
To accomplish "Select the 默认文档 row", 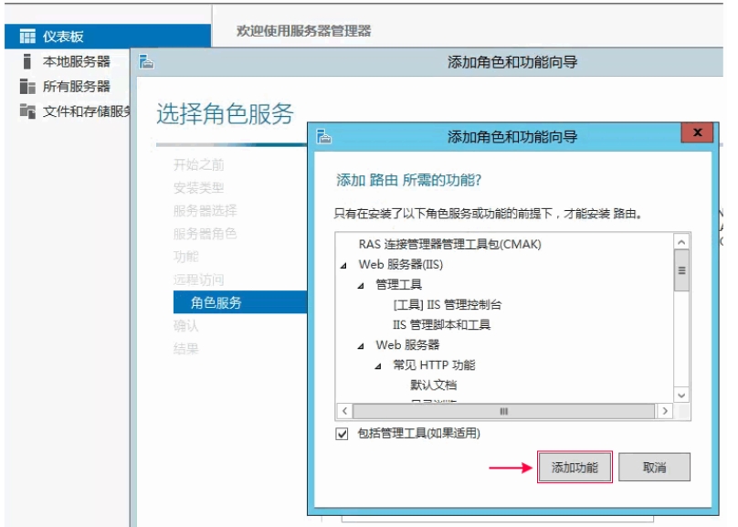I will pos(434,385).
